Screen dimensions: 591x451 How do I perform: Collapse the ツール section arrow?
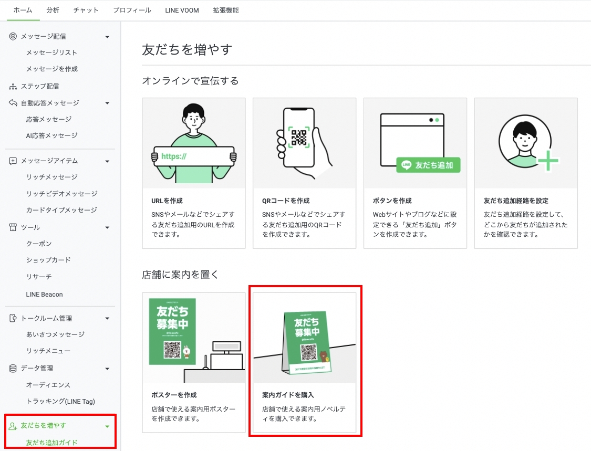tap(107, 228)
